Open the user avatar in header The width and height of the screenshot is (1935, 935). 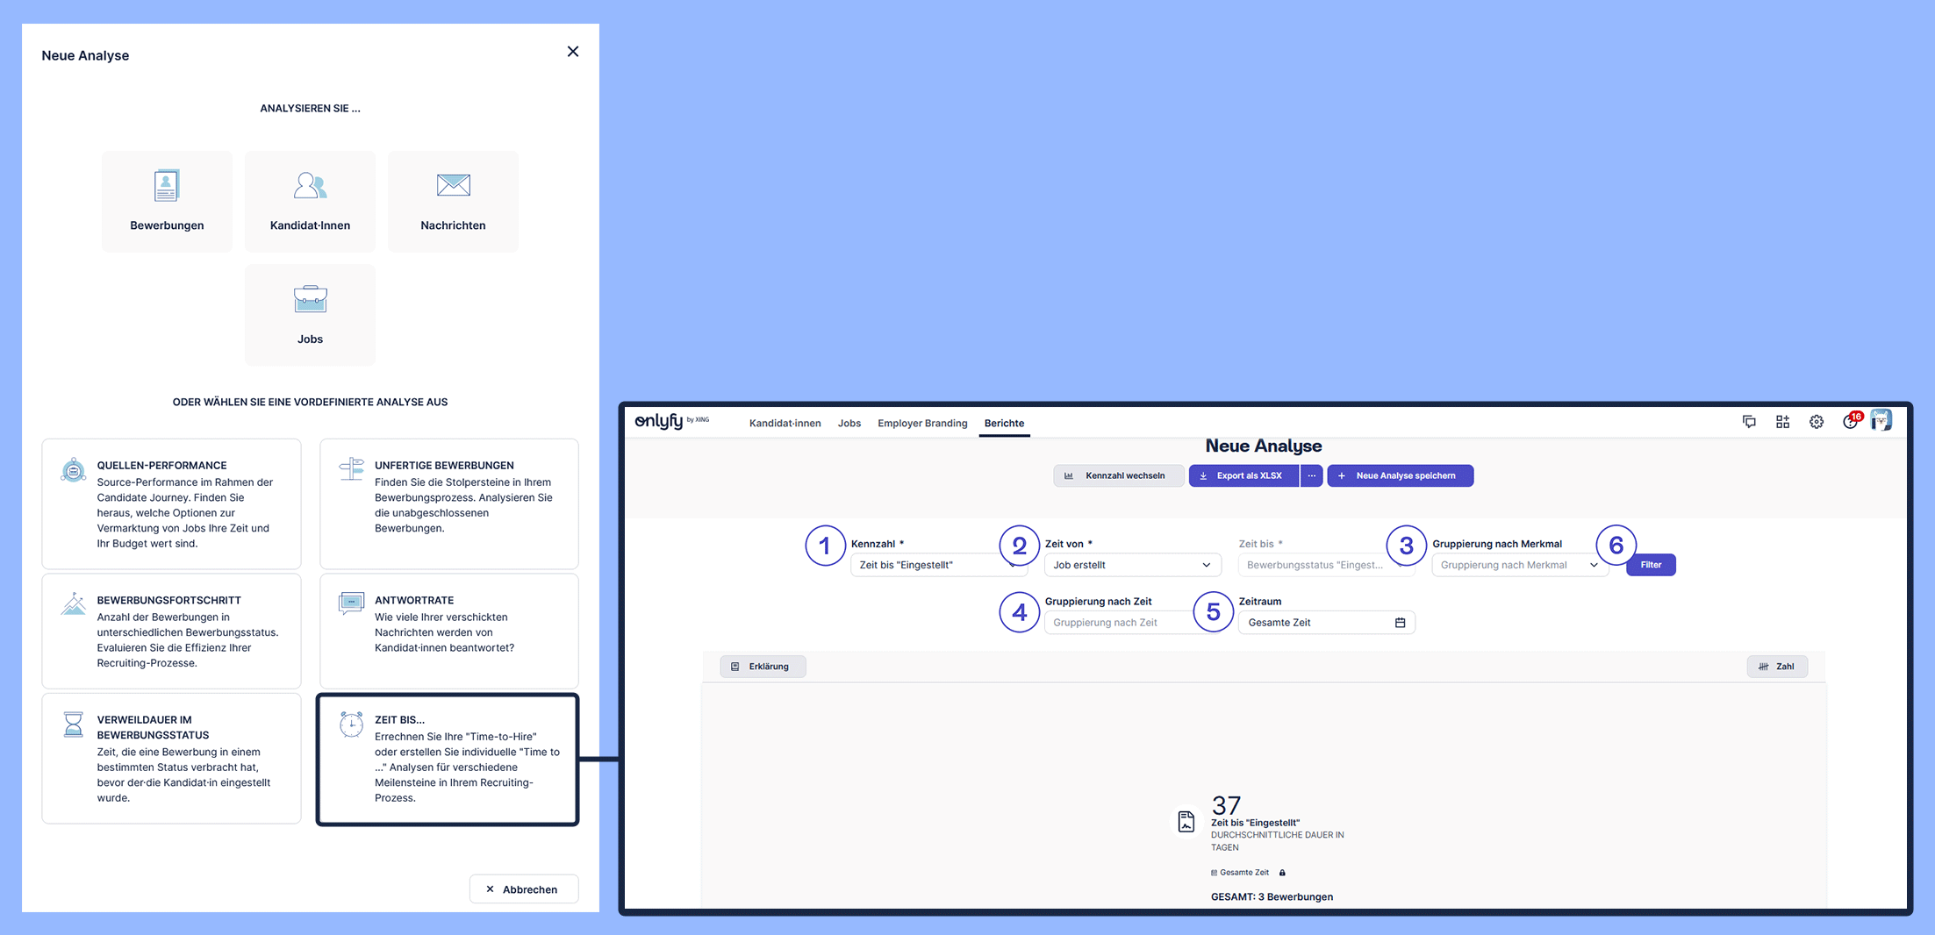pos(1881,421)
